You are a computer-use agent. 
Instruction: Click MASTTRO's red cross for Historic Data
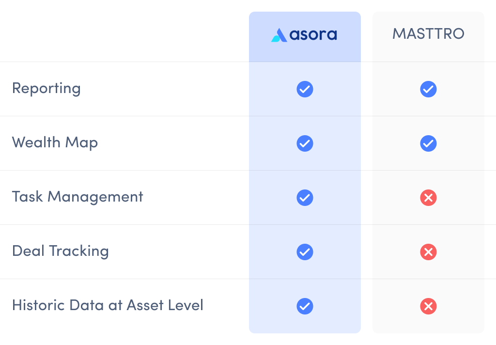428,306
